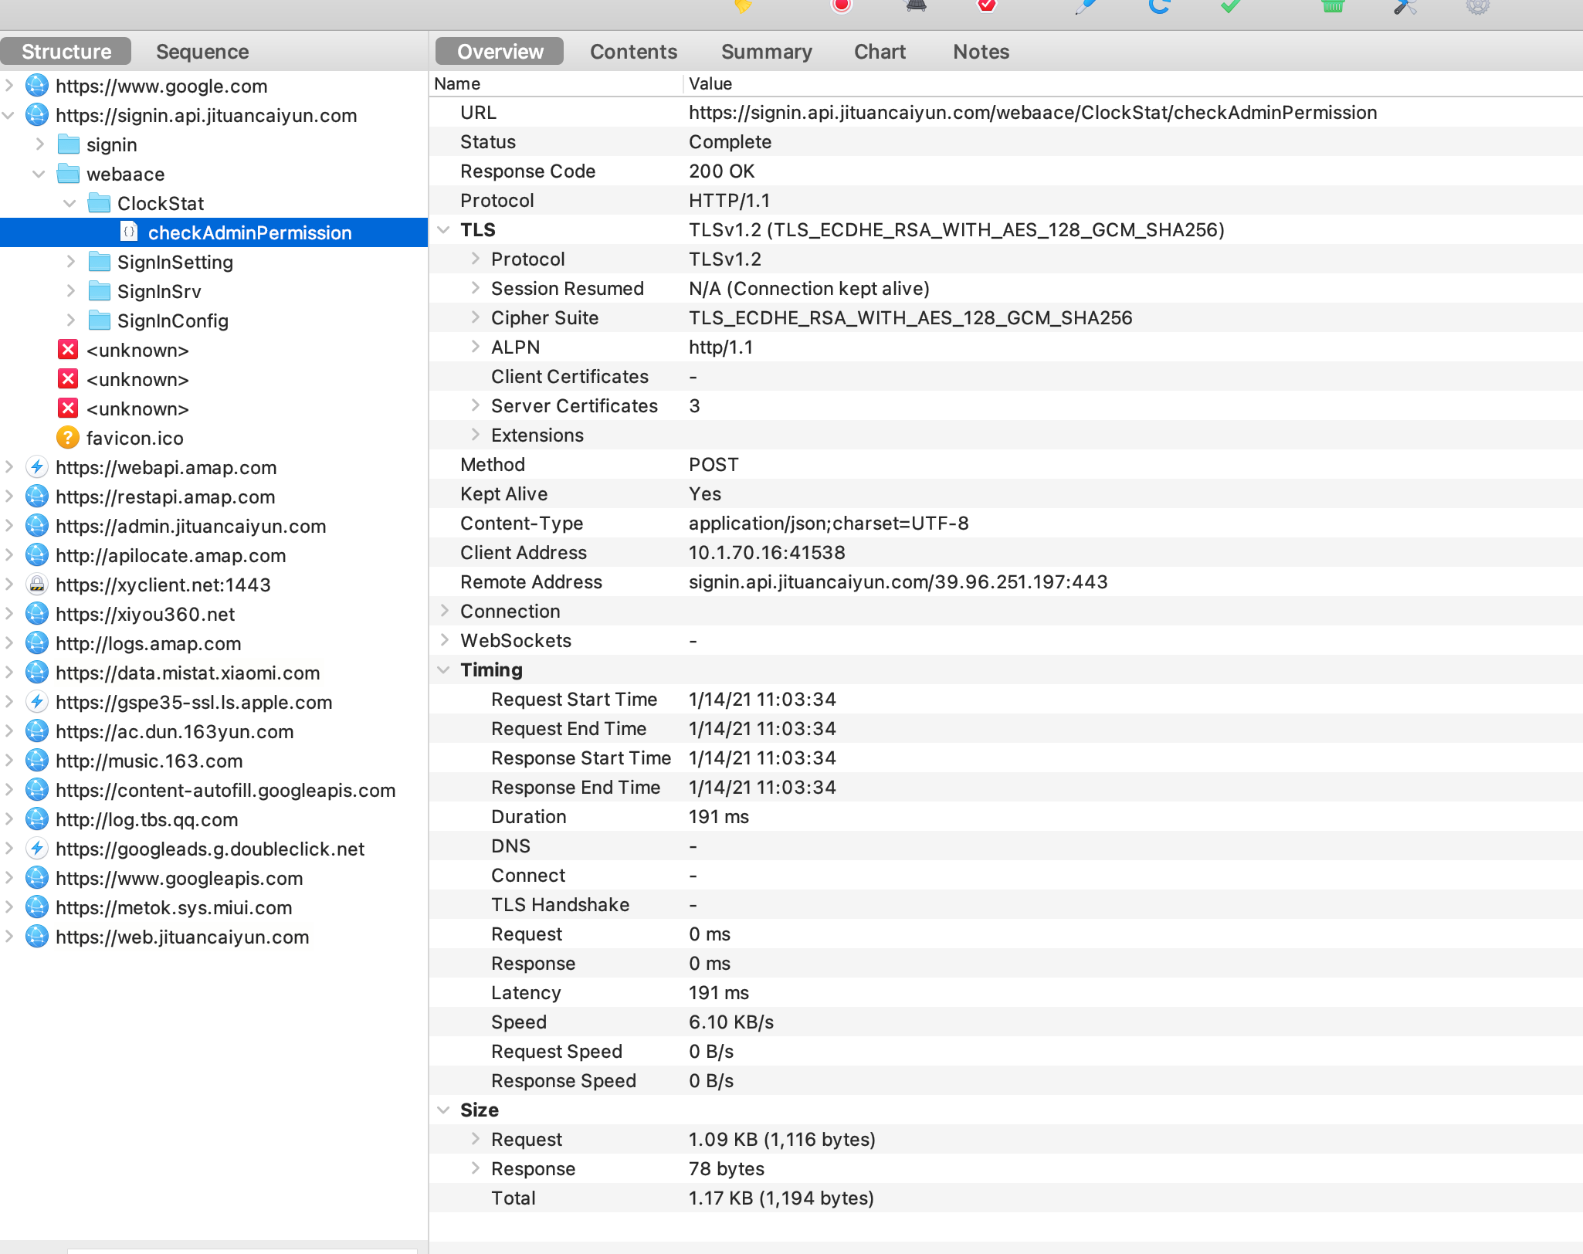Open the Settings gear icon
Image resolution: width=1583 pixels, height=1254 pixels.
click(1477, 6)
